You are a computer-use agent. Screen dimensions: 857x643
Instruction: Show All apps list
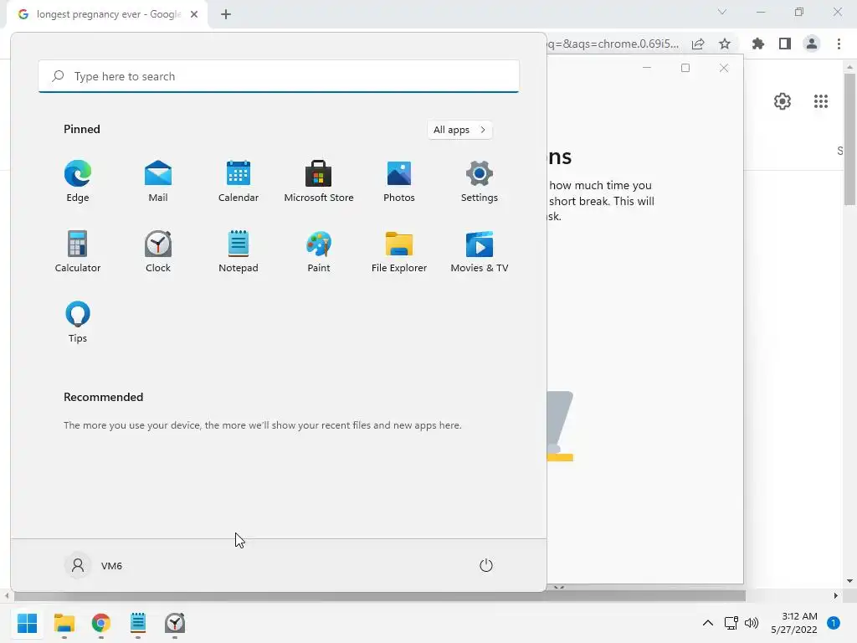pyautogui.click(x=459, y=130)
